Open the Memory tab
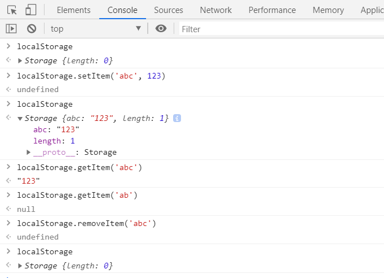 (x=328, y=10)
